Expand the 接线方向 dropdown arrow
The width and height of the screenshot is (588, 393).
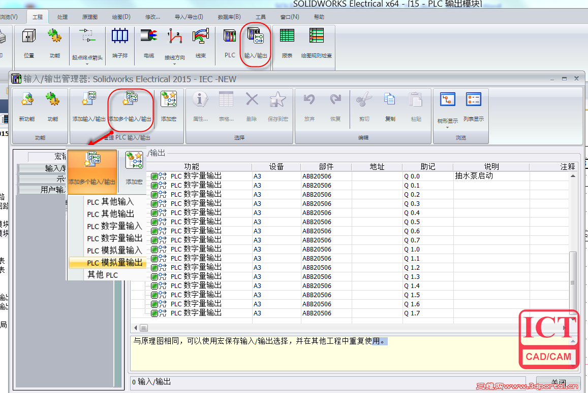click(174, 64)
